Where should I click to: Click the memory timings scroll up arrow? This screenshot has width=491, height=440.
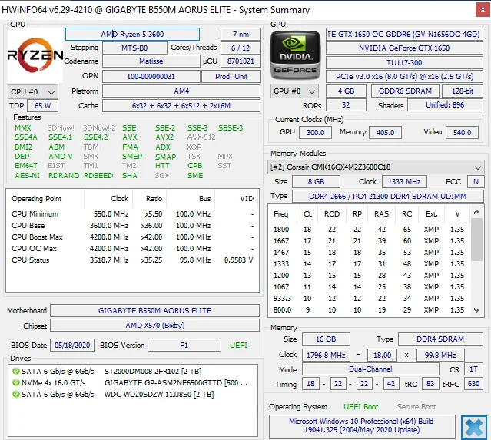pyautogui.click(x=476, y=213)
